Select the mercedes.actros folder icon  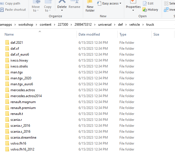point(7,90)
